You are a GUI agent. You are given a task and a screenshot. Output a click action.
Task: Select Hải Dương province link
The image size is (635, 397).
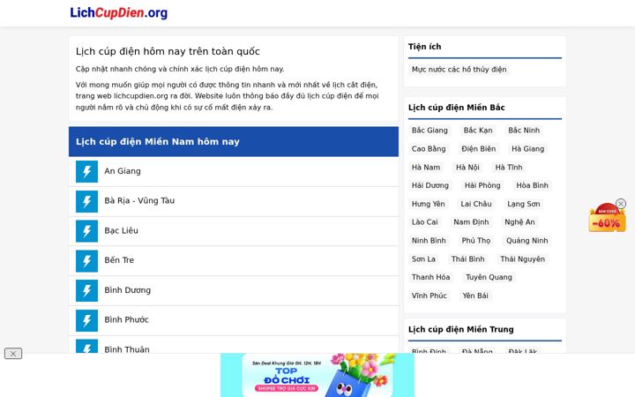click(x=430, y=185)
